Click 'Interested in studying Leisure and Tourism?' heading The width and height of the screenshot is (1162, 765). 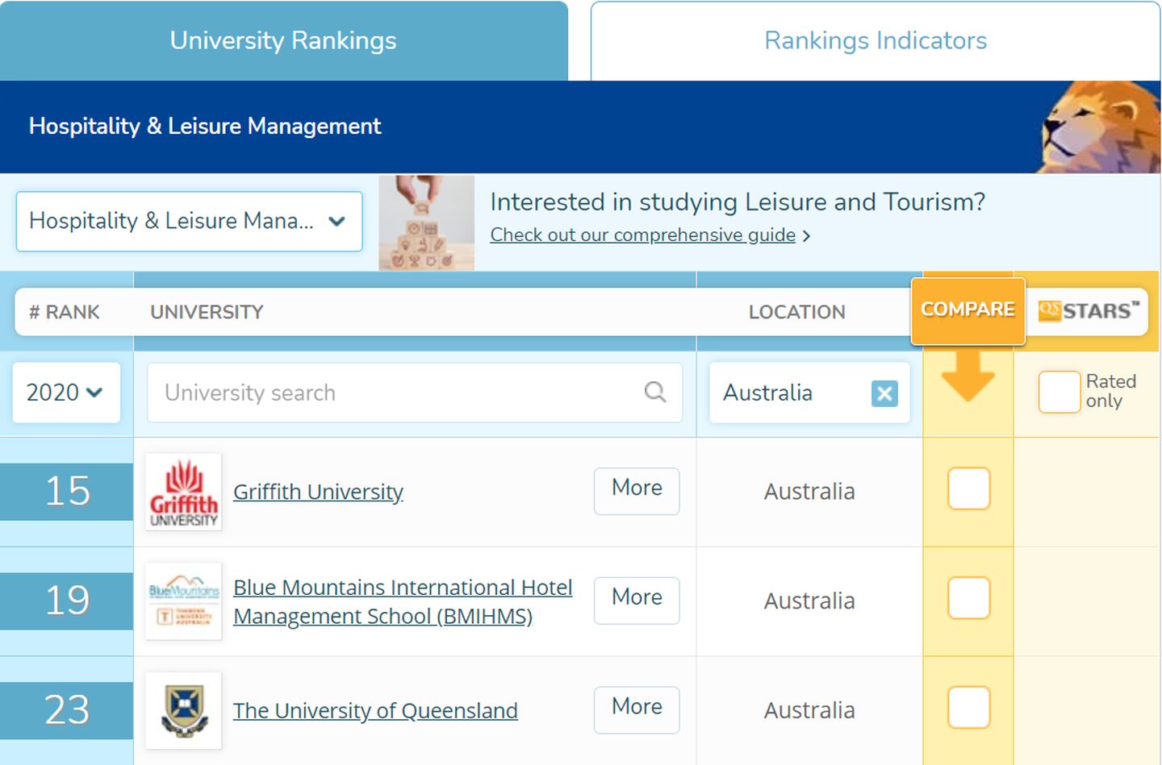738,202
